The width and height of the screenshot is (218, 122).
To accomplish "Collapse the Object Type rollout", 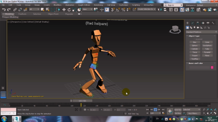I will point(194,36).
